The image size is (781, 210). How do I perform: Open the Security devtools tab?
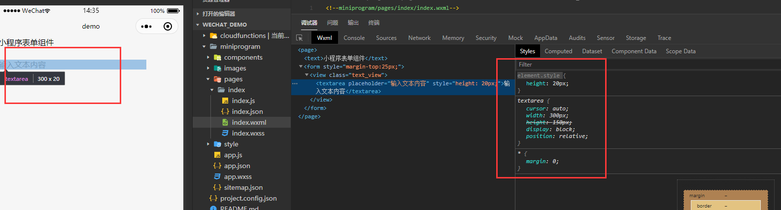point(486,38)
